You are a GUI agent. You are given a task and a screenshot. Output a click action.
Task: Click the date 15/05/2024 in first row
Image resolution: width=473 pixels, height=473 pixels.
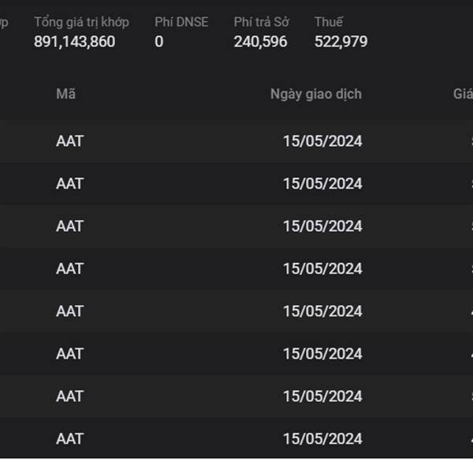pos(322,141)
